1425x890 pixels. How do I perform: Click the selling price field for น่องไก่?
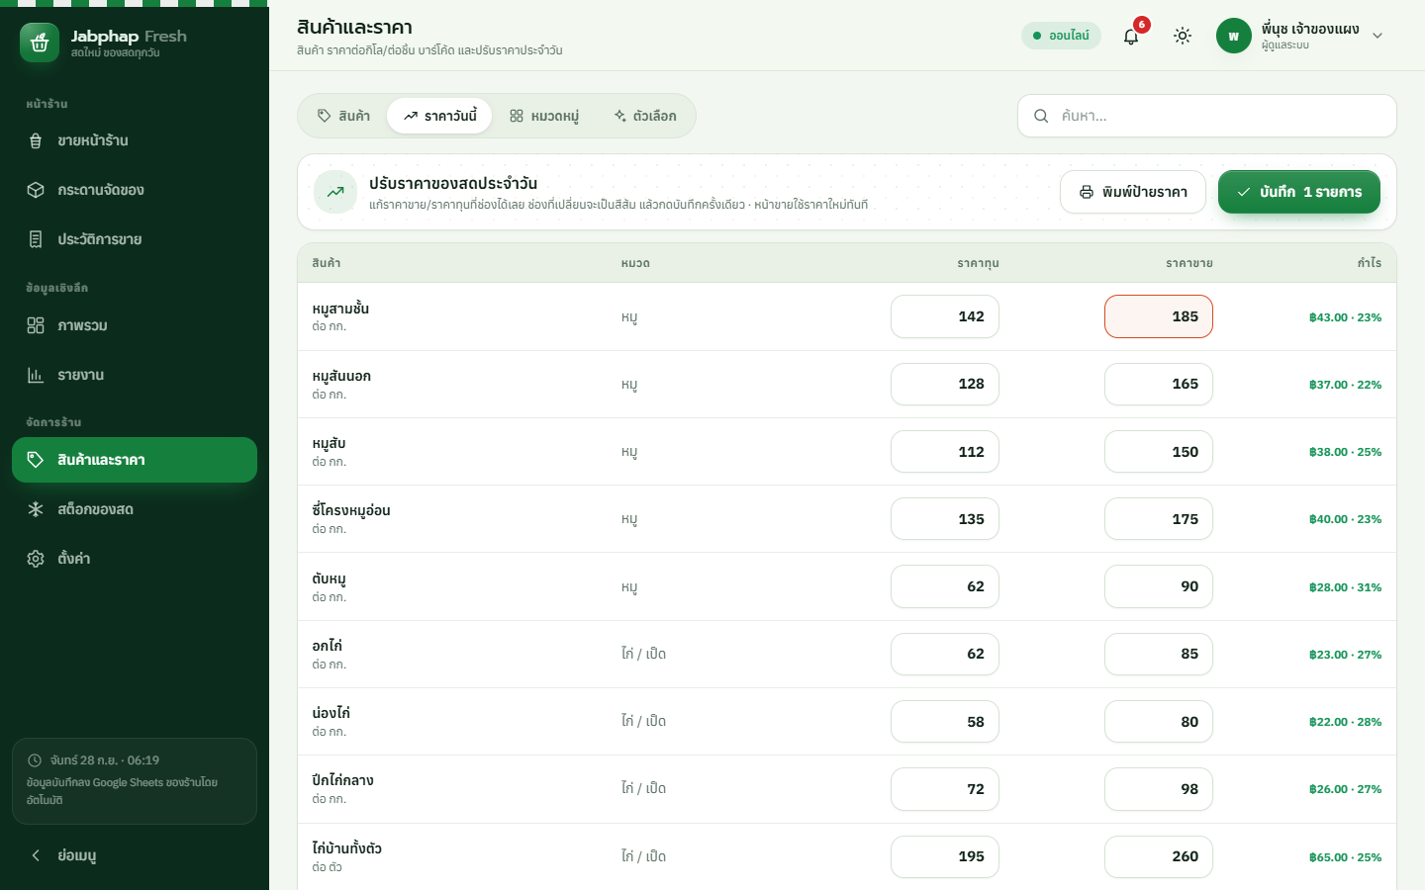[1159, 722]
